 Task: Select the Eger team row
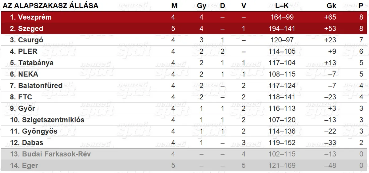pyautogui.click(x=184, y=166)
